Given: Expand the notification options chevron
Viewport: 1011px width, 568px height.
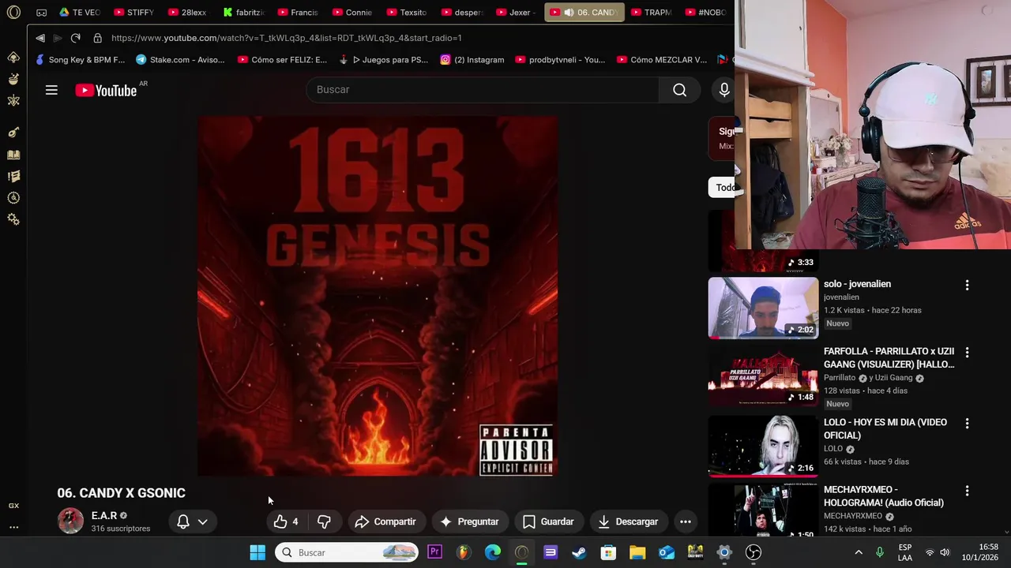Looking at the screenshot, I should (203, 521).
